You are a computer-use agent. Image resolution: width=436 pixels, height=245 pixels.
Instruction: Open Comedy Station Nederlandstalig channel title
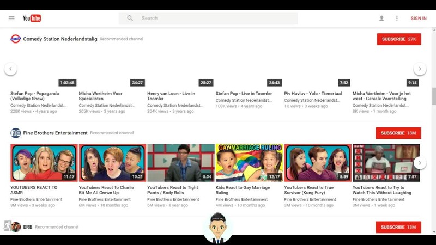[x=60, y=39]
